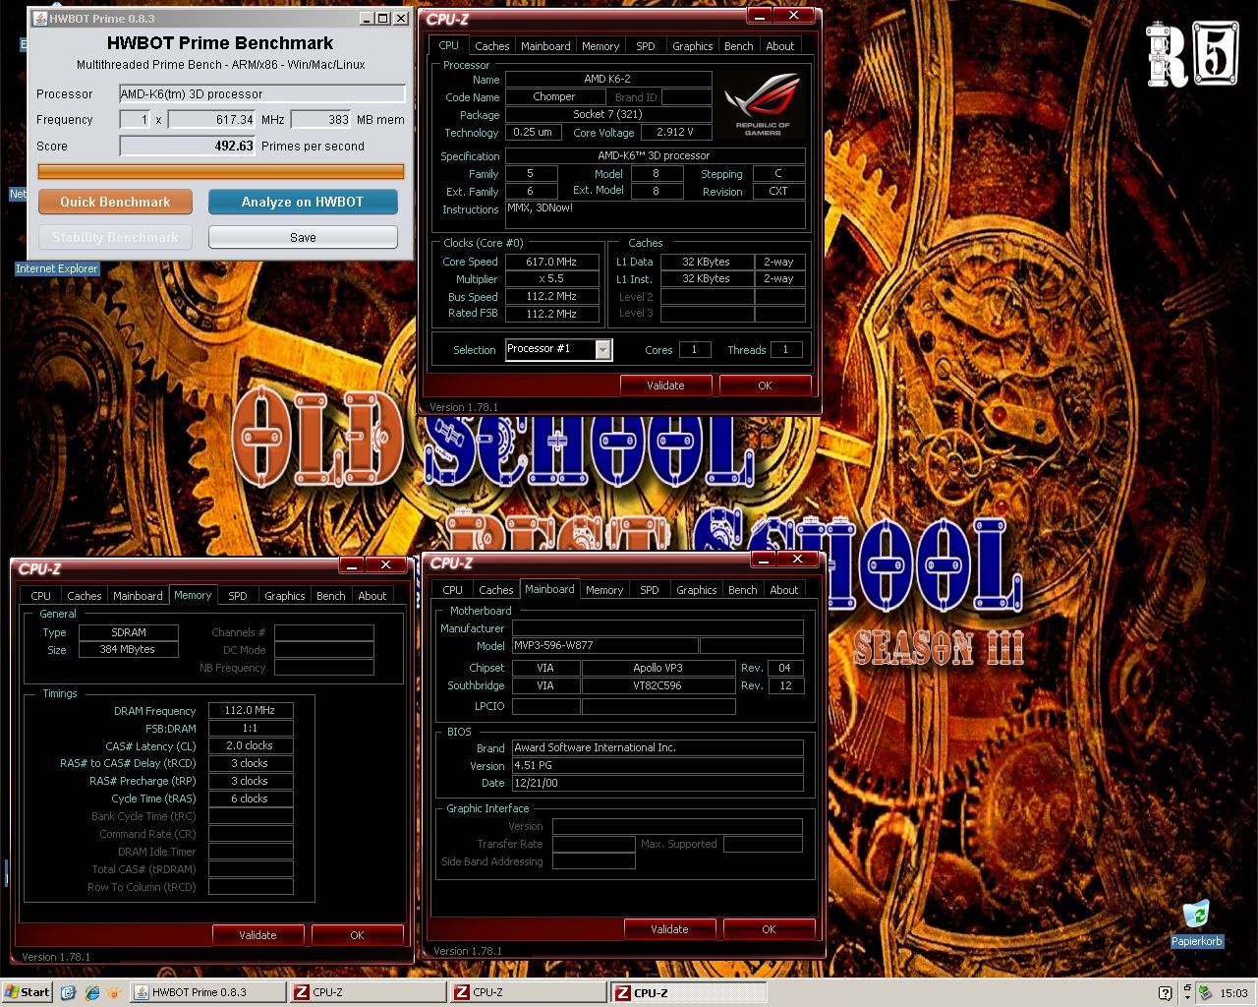Select SPD tab in the Memory CPU-Z window
Screen dimensions: 1258x1007
pos(238,596)
